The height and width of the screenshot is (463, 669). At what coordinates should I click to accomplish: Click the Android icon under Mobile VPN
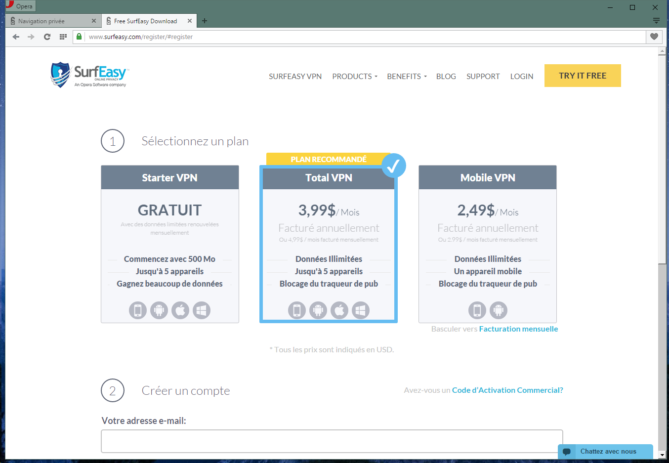tap(499, 310)
